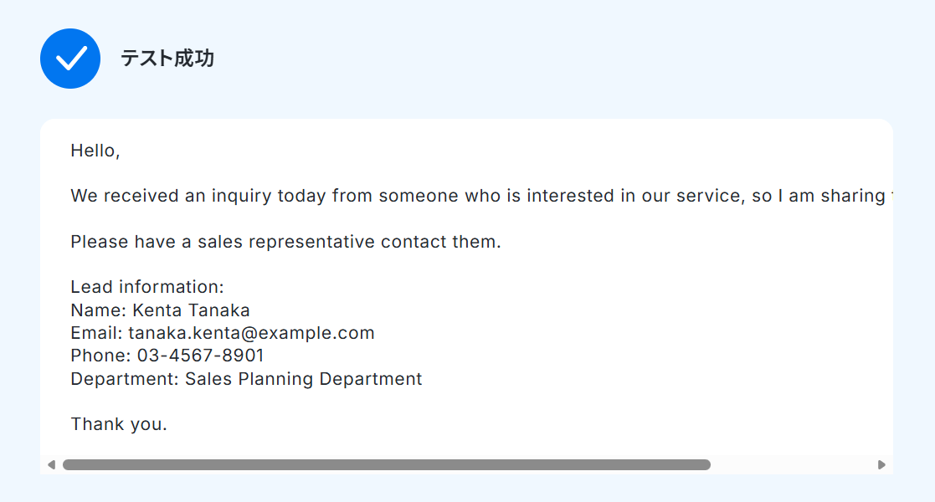Screen dimensions: 935x502
Task: Select the テスト成功 heading text
Action: (x=167, y=59)
